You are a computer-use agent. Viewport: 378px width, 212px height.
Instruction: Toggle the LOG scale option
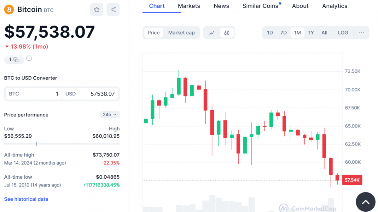(343, 33)
